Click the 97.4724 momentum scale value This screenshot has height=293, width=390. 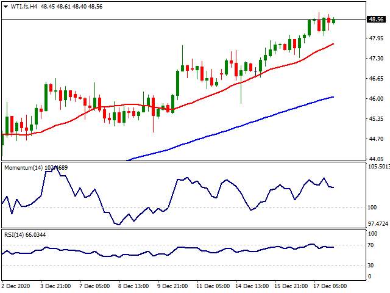tap(378, 224)
